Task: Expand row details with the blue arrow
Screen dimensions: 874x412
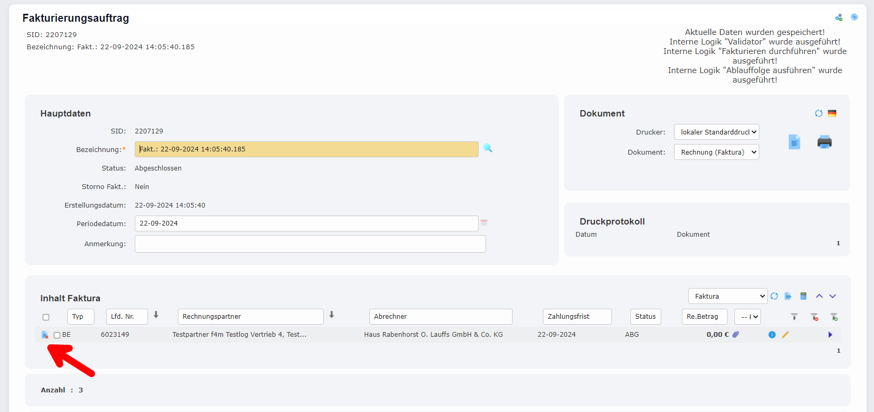Action: tap(830, 335)
